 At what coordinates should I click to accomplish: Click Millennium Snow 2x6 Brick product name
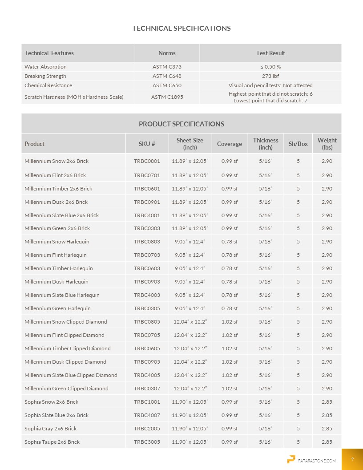[x=56, y=161]
